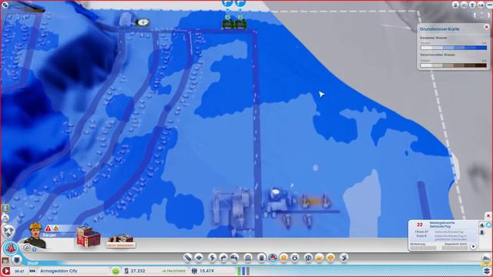The height and width of the screenshot is (277, 493).
Task: Open the Waste disposal trash-can menu
Action: [262, 258]
